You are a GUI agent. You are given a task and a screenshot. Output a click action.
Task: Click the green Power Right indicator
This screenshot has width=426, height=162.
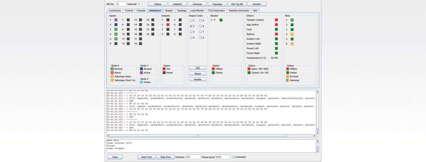click(x=277, y=53)
